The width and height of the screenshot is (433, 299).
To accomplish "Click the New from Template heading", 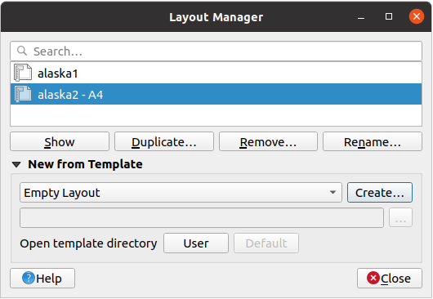I will 85,164.
